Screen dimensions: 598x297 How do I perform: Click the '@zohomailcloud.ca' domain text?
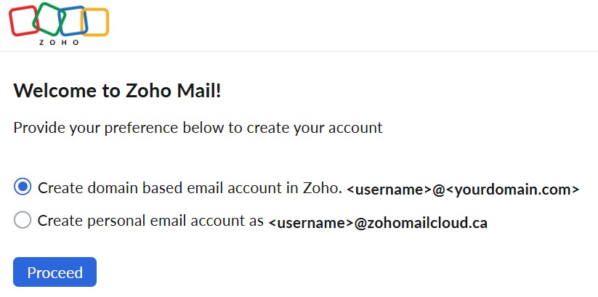point(421,222)
